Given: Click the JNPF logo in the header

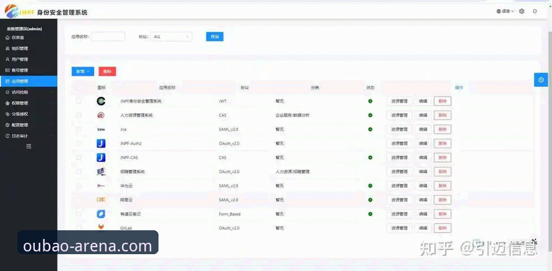Looking at the screenshot, I should (x=21, y=11).
